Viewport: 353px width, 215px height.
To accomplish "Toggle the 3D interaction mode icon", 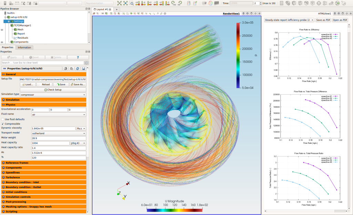I will point(102,14).
